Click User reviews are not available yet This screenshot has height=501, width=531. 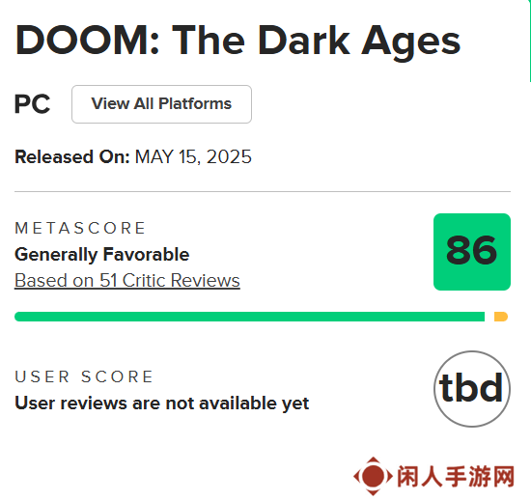tap(162, 404)
